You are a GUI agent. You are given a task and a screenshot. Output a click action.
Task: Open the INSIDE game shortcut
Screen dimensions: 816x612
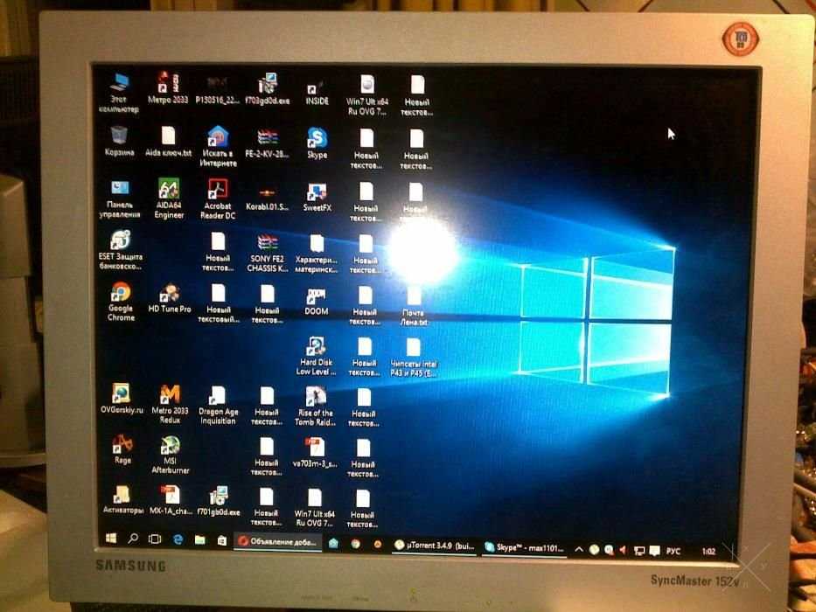[317, 92]
